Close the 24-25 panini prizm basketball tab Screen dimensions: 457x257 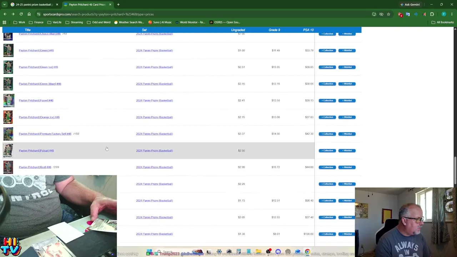tap(57, 5)
